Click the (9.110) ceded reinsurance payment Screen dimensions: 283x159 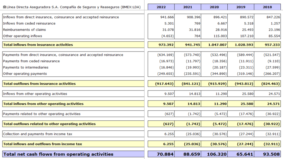[x=274, y=61]
